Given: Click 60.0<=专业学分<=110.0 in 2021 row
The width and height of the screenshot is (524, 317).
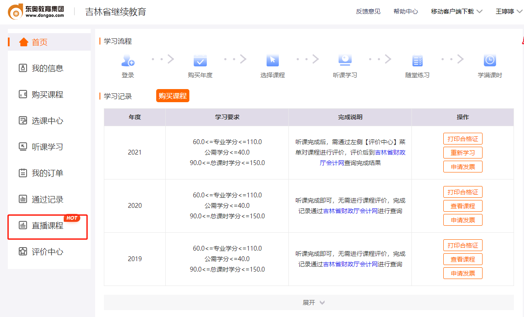Looking at the screenshot, I should 227,142.
